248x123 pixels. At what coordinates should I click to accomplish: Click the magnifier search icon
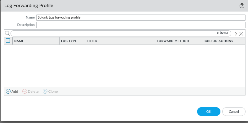click(x=7, y=33)
